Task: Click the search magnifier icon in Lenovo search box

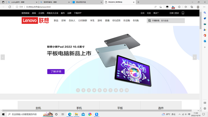Action: tap(149, 21)
